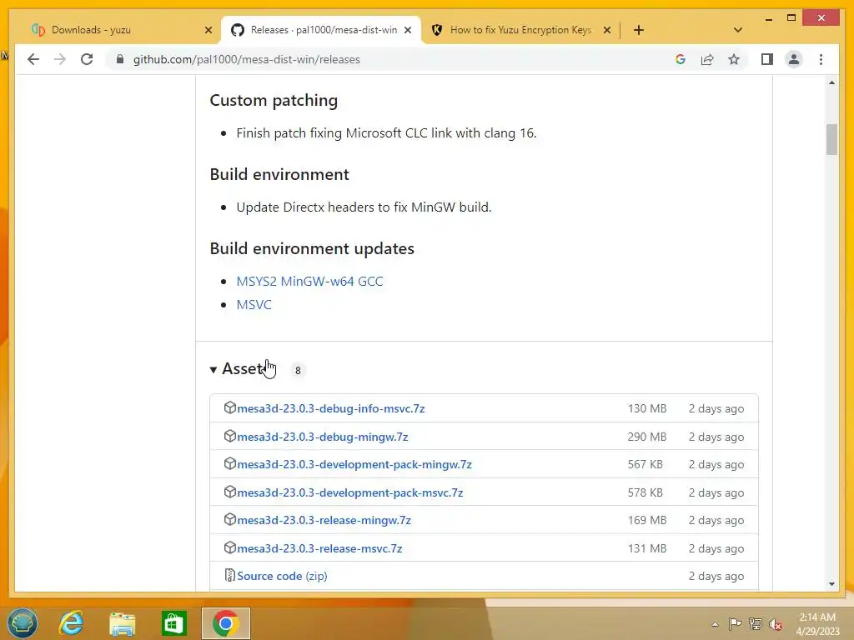Click package icon beside release-mingw.7z
The height and width of the screenshot is (640, 854).
coord(230,520)
